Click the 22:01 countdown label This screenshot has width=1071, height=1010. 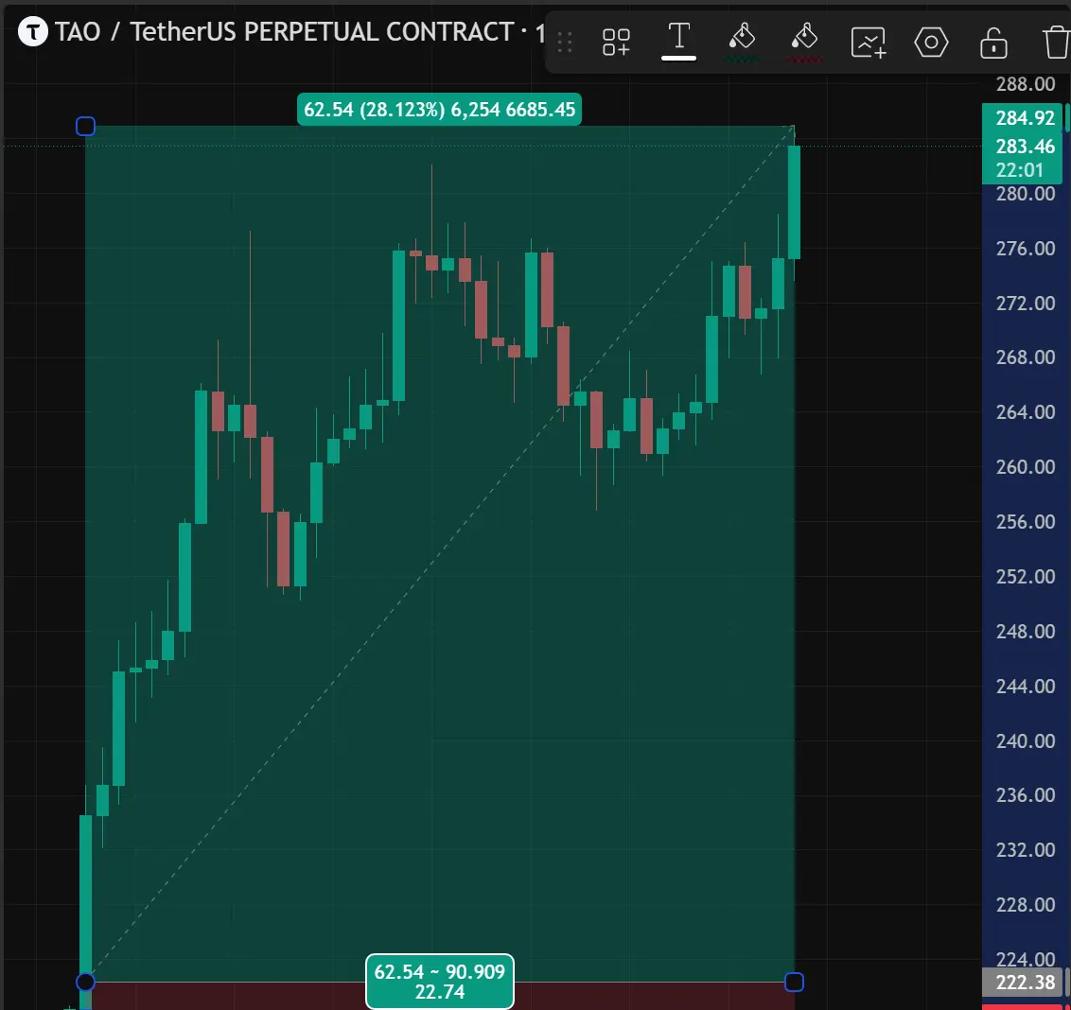[1019, 170]
